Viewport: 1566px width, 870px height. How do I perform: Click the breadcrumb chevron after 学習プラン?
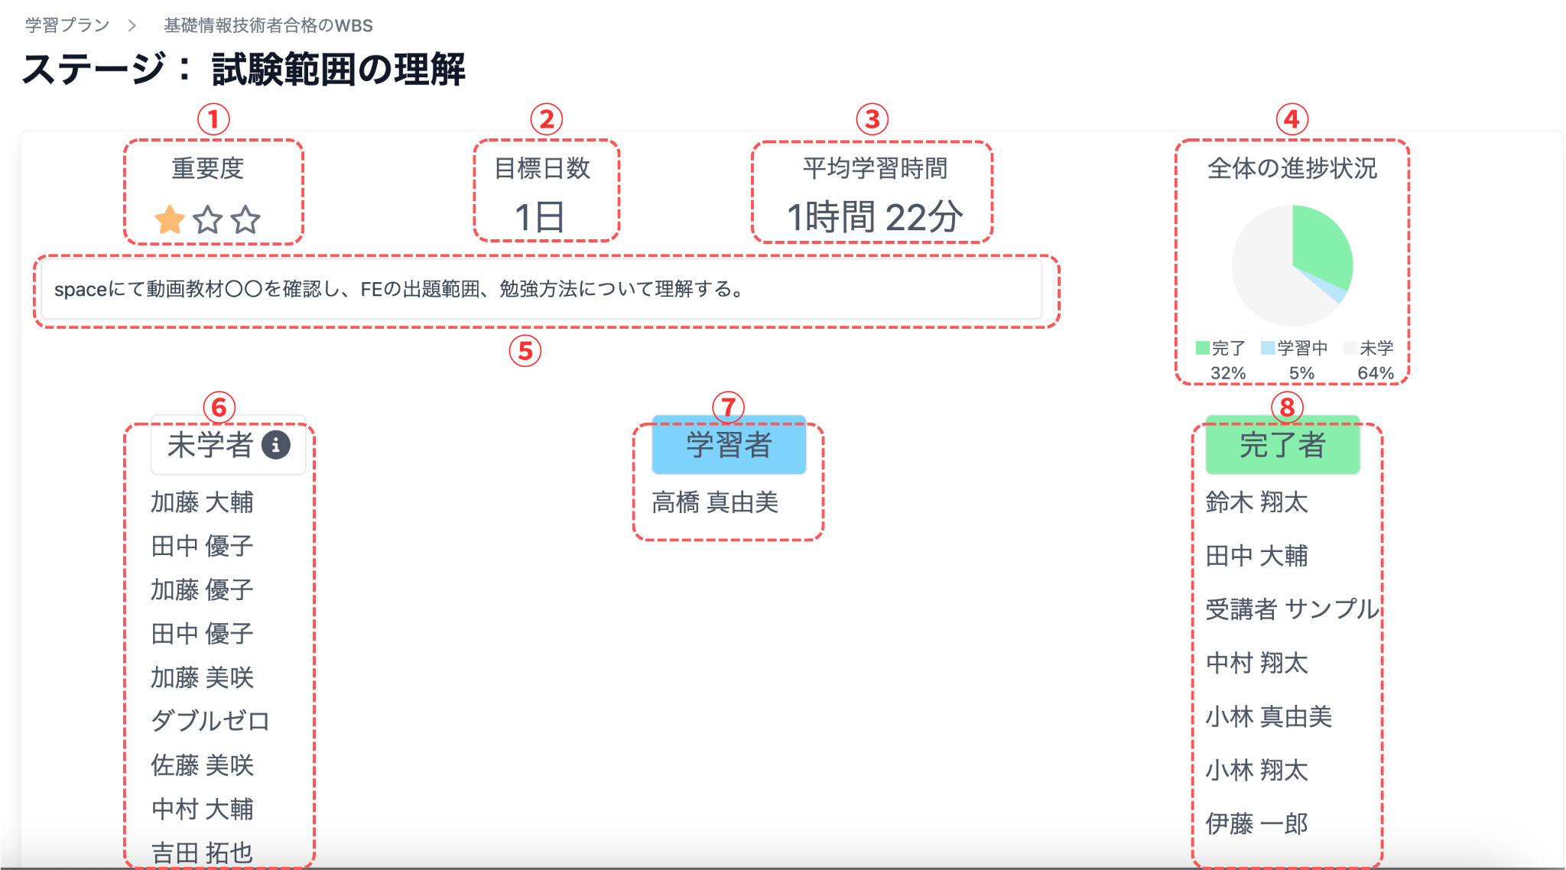pyautogui.click(x=132, y=25)
